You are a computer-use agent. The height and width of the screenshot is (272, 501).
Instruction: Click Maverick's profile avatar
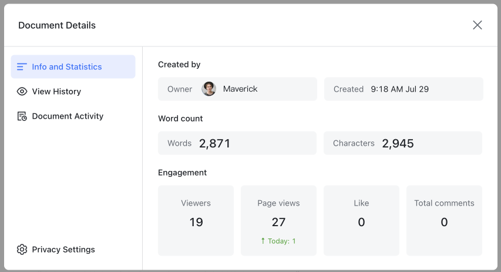pos(209,89)
